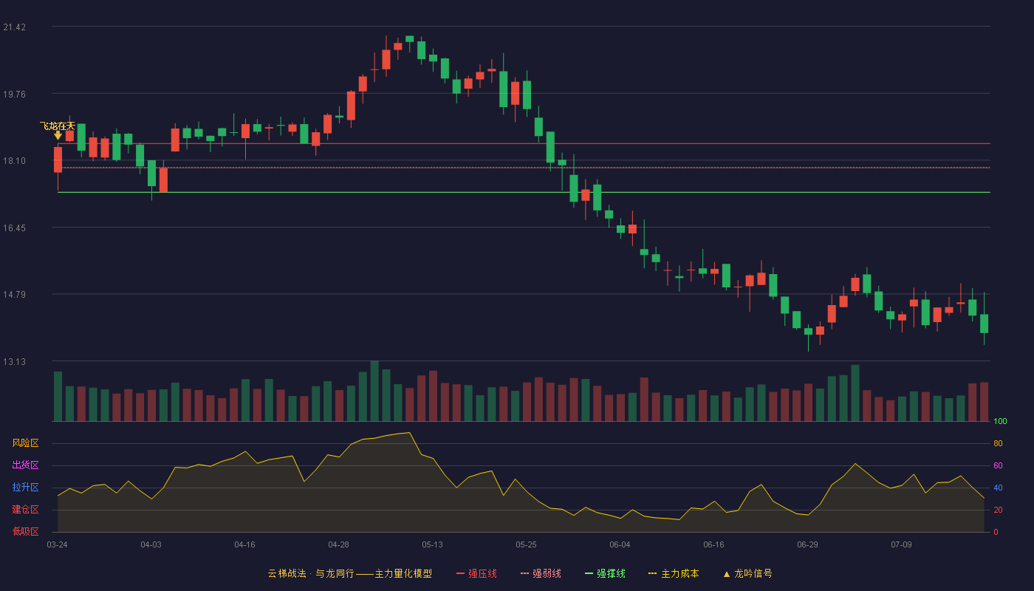The image size is (1034, 591).
Task: Click the 低吸区 zone label
Action: tap(25, 532)
